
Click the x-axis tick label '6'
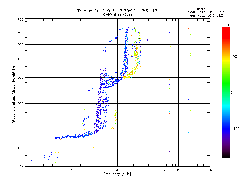(144, 170)
